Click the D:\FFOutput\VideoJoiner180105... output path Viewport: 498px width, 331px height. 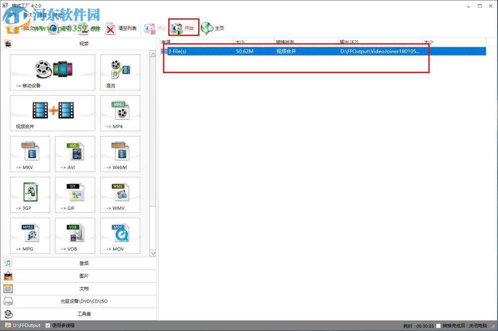[x=380, y=51]
